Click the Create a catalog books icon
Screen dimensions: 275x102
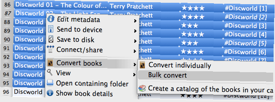(142, 88)
